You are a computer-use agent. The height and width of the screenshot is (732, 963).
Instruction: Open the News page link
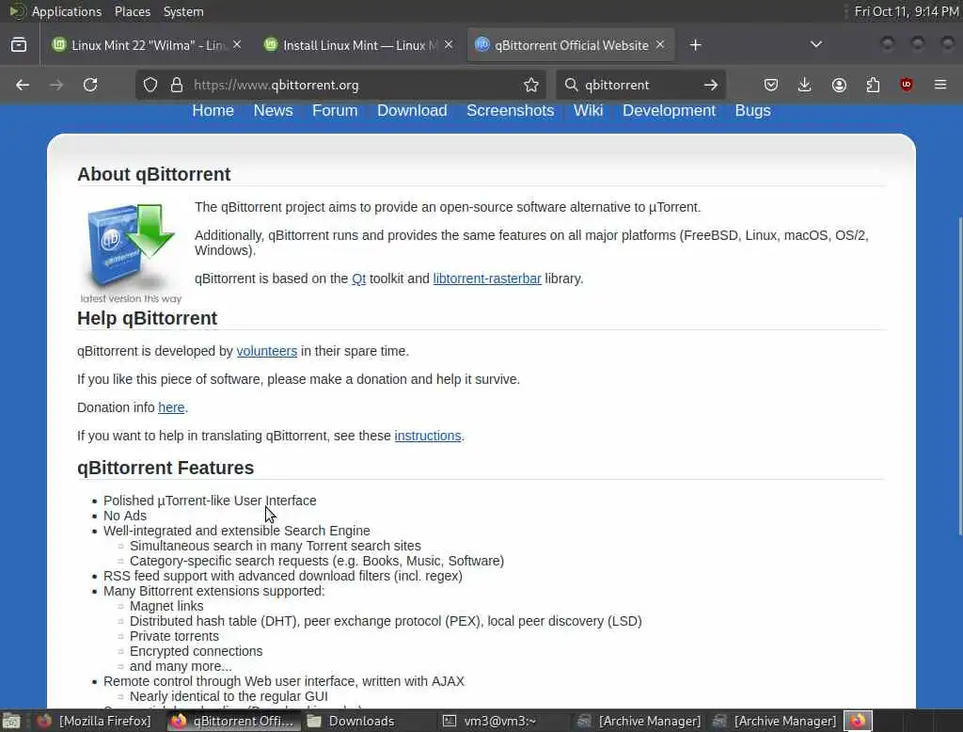tap(274, 111)
